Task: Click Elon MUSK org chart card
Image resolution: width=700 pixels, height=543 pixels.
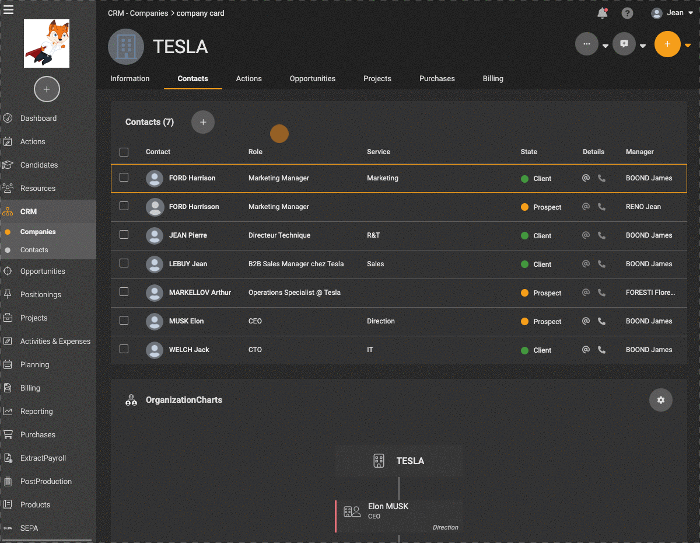Action: click(x=399, y=516)
